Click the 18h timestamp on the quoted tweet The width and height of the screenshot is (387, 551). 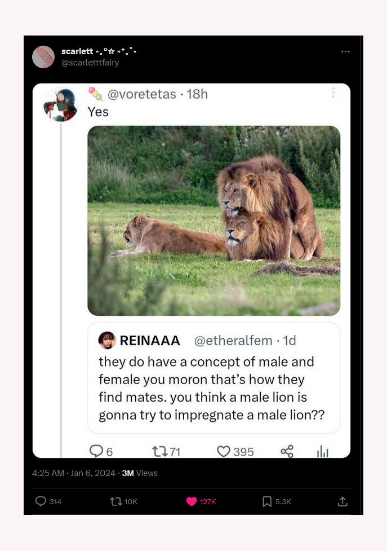coord(197,94)
